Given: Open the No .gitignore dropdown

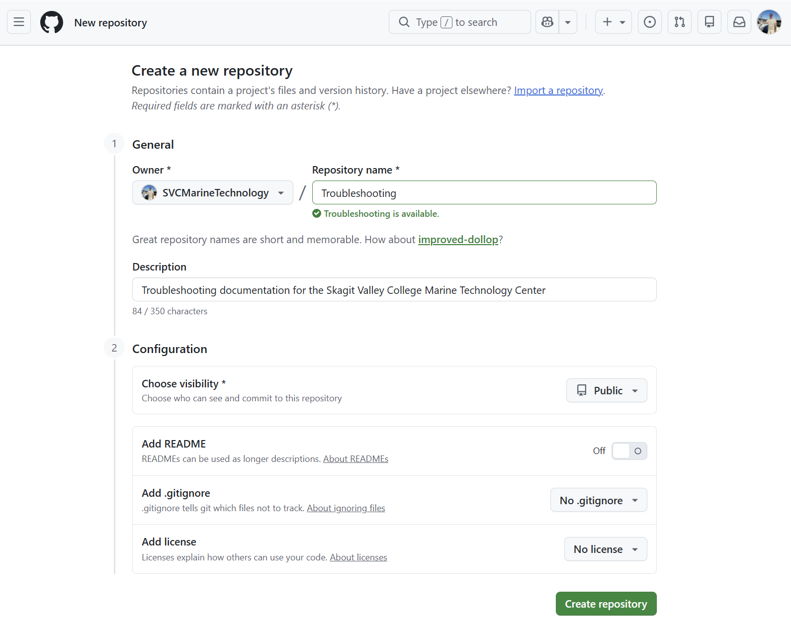Looking at the screenshot, I should click(599, 500).
